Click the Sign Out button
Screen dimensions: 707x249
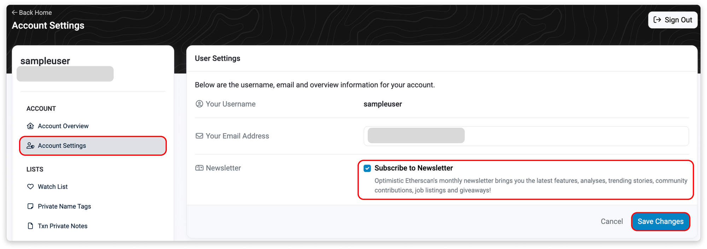coord(673,20)
